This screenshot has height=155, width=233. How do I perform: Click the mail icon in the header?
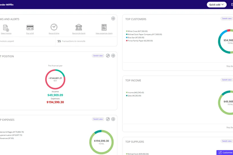tap(232, 5)
